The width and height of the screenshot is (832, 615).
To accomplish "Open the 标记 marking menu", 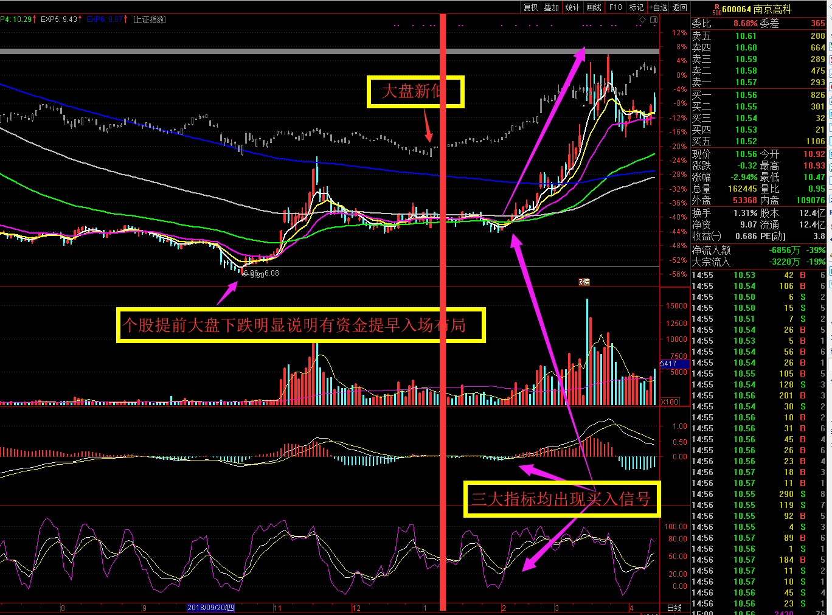I will (636, 7).
